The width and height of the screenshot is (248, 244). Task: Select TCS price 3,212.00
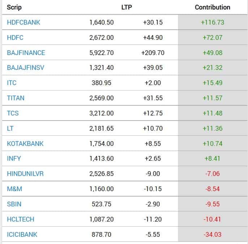102,113
